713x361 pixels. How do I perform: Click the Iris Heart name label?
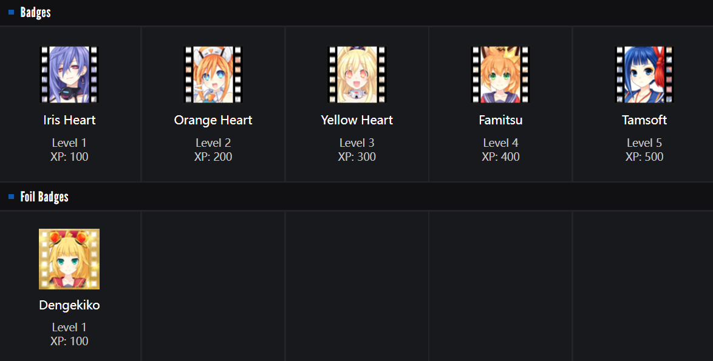click(x=69, y=120)
